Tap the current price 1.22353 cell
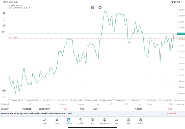 click(139, 109)
